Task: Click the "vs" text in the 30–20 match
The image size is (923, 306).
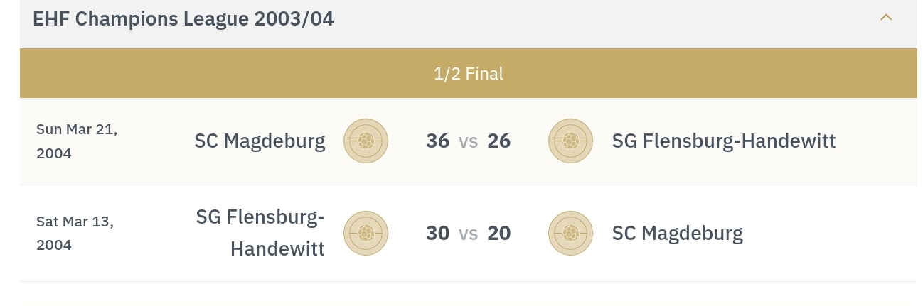Action: (468, 234)
